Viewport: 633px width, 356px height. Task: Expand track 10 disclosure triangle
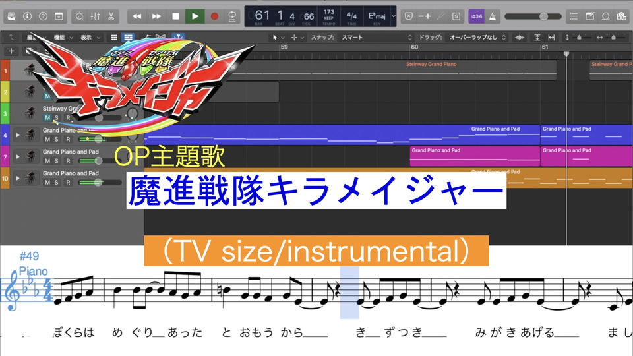pos(17,177)
